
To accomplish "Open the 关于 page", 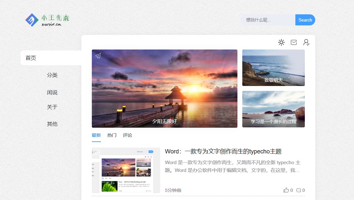I will click(52, 107).
